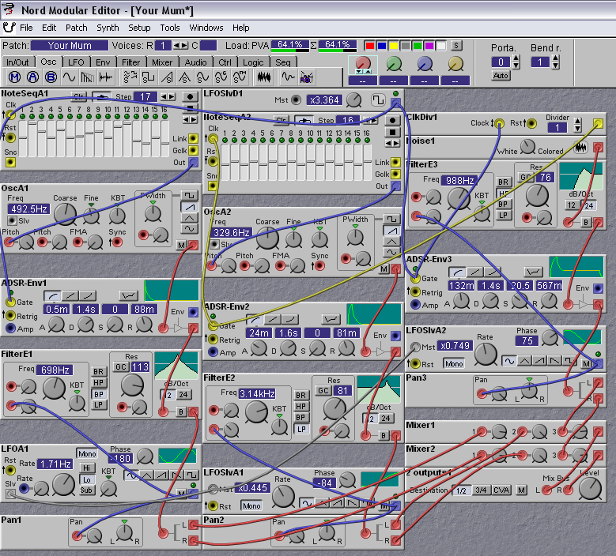The width and height of the screenshot is (616, 556).
Task: Select CVA destination on 2 outputs
Action: (x=501, y=490)
